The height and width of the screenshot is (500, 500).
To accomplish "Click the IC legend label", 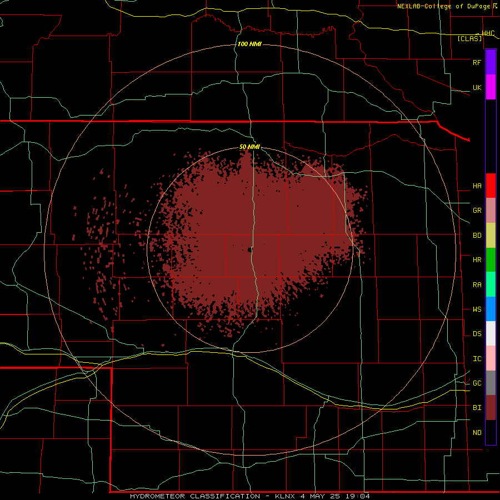I will click(x=477, y=359).
